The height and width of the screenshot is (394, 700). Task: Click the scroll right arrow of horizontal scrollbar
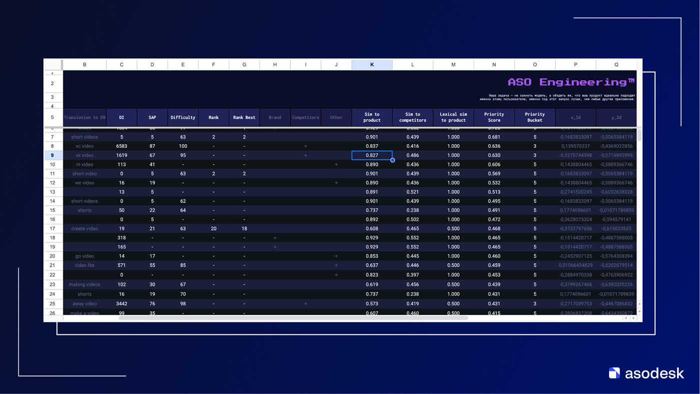click(x=633, y=318)
